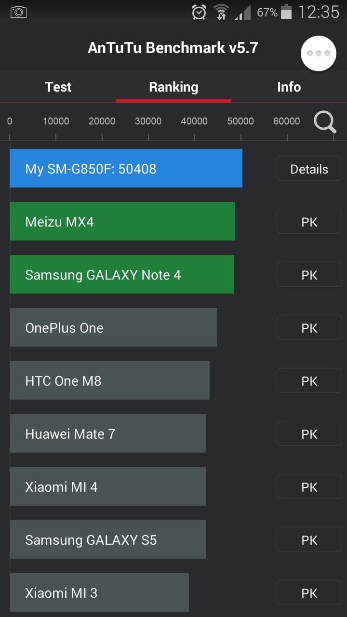Select the Samsung GALAXY S5 bar
This screenshot has width=347, height=617.
click(107, 539)
